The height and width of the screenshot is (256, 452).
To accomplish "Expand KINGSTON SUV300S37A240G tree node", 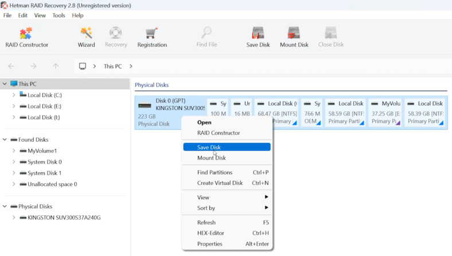I will pos(14,218).
